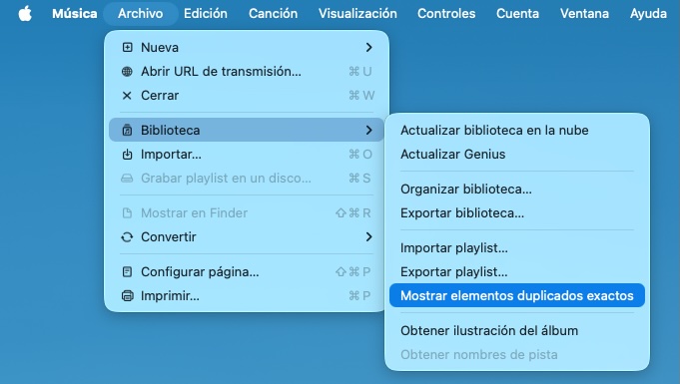Select Importar playlist…

[517, 248]
